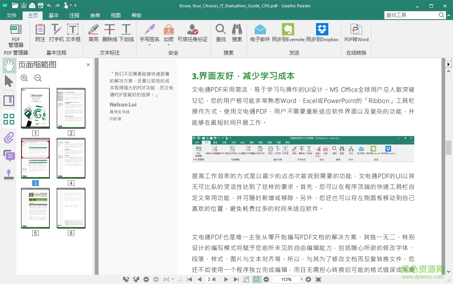
Task: Toggle continuous scrolling mode on the status bar
Action: 257,279
